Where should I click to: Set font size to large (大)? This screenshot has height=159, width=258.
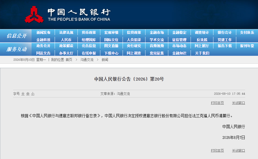coord(23,94)
